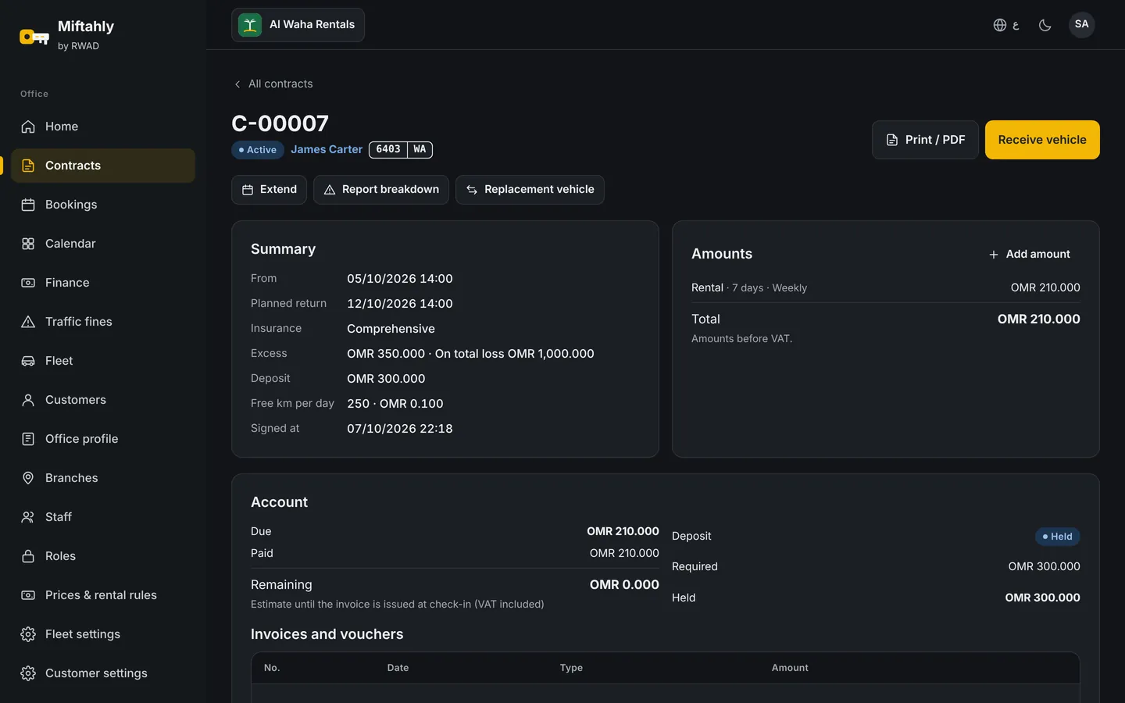Screen dimensions: 1125x703
Task: Click the Staff people icon
Action: coord(28,517)
